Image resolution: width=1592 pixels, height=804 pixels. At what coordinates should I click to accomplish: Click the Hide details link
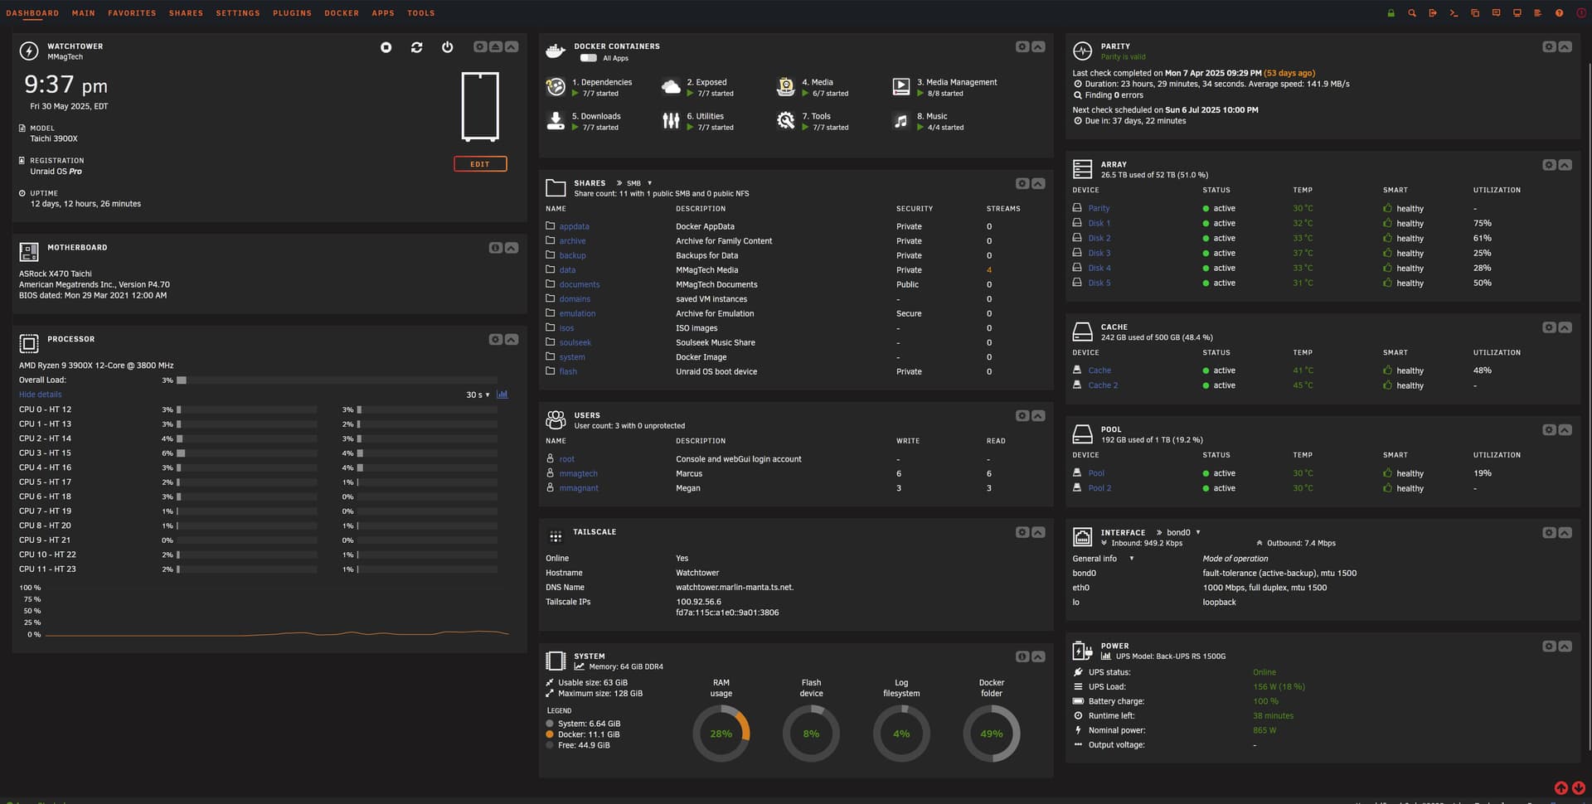click(40, 395)
